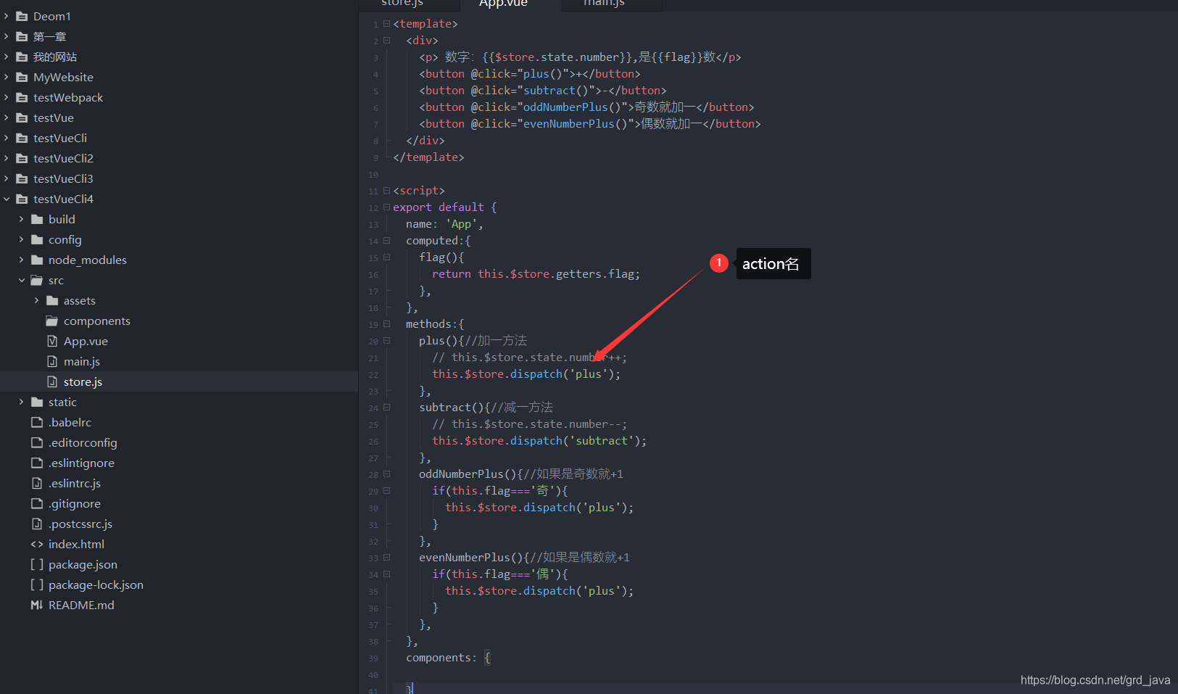Fold the computed block at line 14
Viewport: 1178px width, 694px height.
pos(386,241)
